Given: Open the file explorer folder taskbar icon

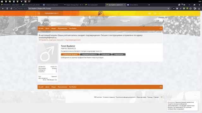Looking at the screenshot, I should click(10, 2).
